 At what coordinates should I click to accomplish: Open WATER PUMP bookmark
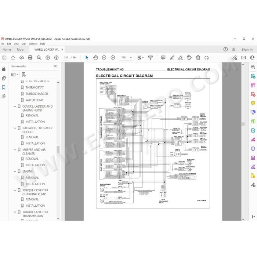tap(35, 100)
